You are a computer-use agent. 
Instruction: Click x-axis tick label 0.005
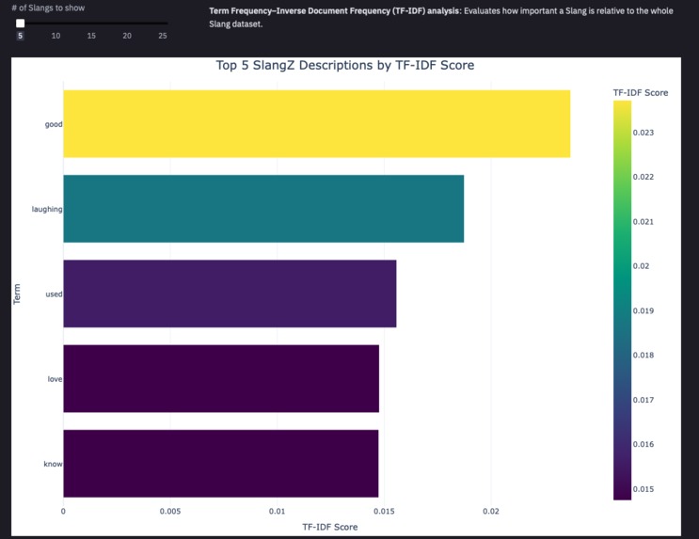(170, 512)
